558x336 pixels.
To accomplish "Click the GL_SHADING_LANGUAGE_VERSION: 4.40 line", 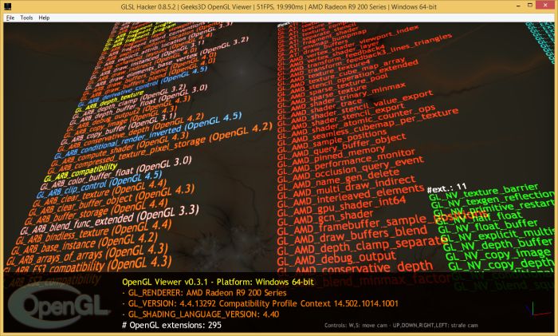I will (x=201, y=314).
